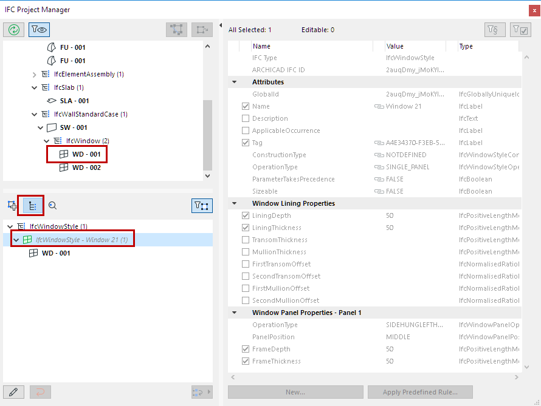Screen dimensions: 541x406
Task: Toggle the filter assignments icon
Action: (x=202, y=206)
